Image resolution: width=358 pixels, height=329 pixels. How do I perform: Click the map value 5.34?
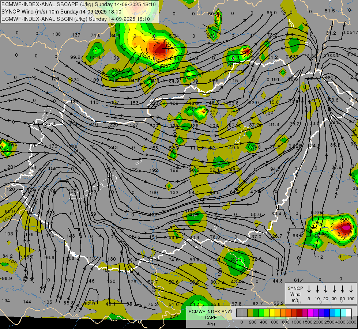[x=174, y=36]
